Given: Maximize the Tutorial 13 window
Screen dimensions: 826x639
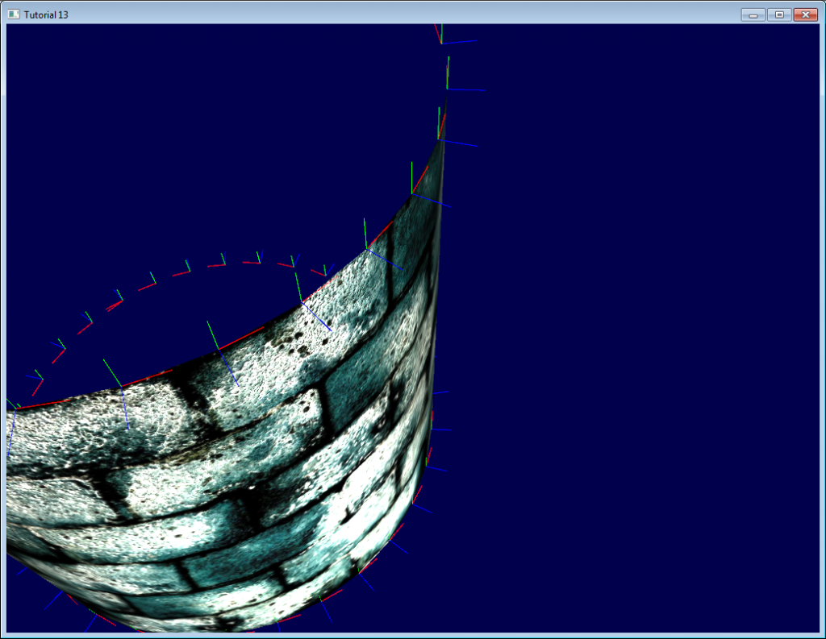Looking at the screenshot, I should tap(778, 15).
